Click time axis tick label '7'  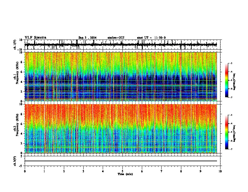click(x=162, y=171)
